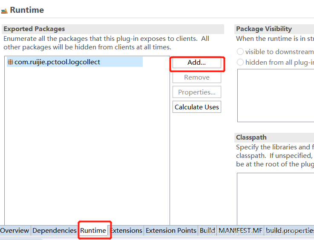Switch to the Build tab

pos(207,231)
